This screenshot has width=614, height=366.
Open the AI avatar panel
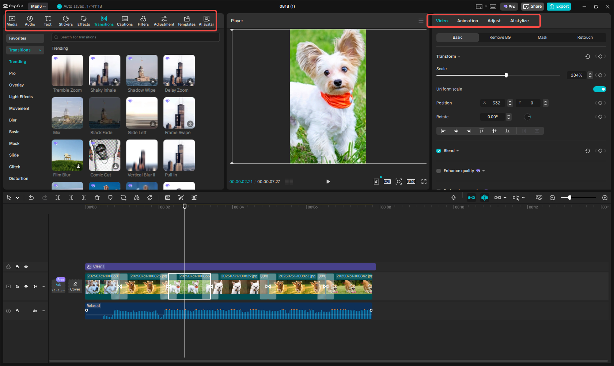[x=206, y=21]
